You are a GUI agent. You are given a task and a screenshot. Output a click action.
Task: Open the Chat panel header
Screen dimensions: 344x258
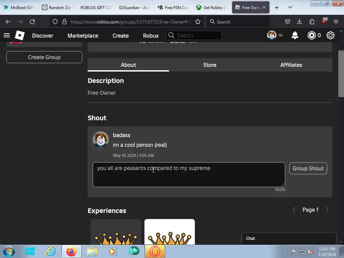tap(289, 239)
